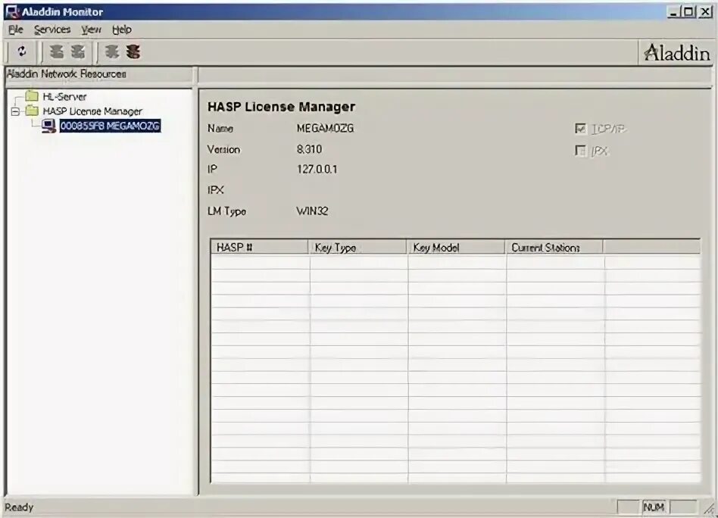Select the HASP License Manager tree item
The image size is (718, 518).
click(92, 111)
